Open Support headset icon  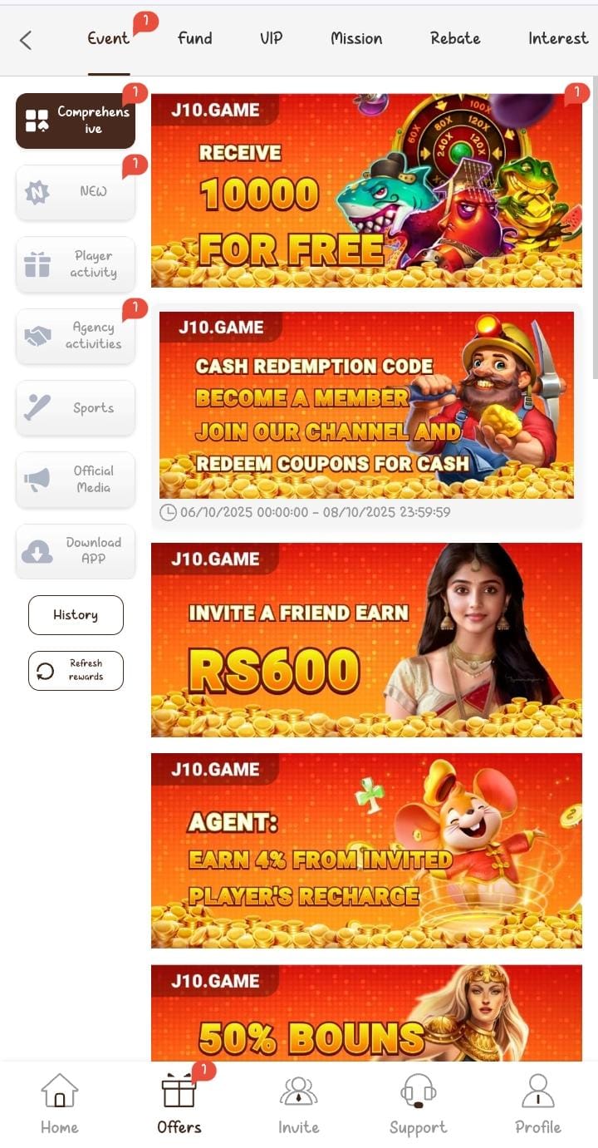[x=418, y=1091]
